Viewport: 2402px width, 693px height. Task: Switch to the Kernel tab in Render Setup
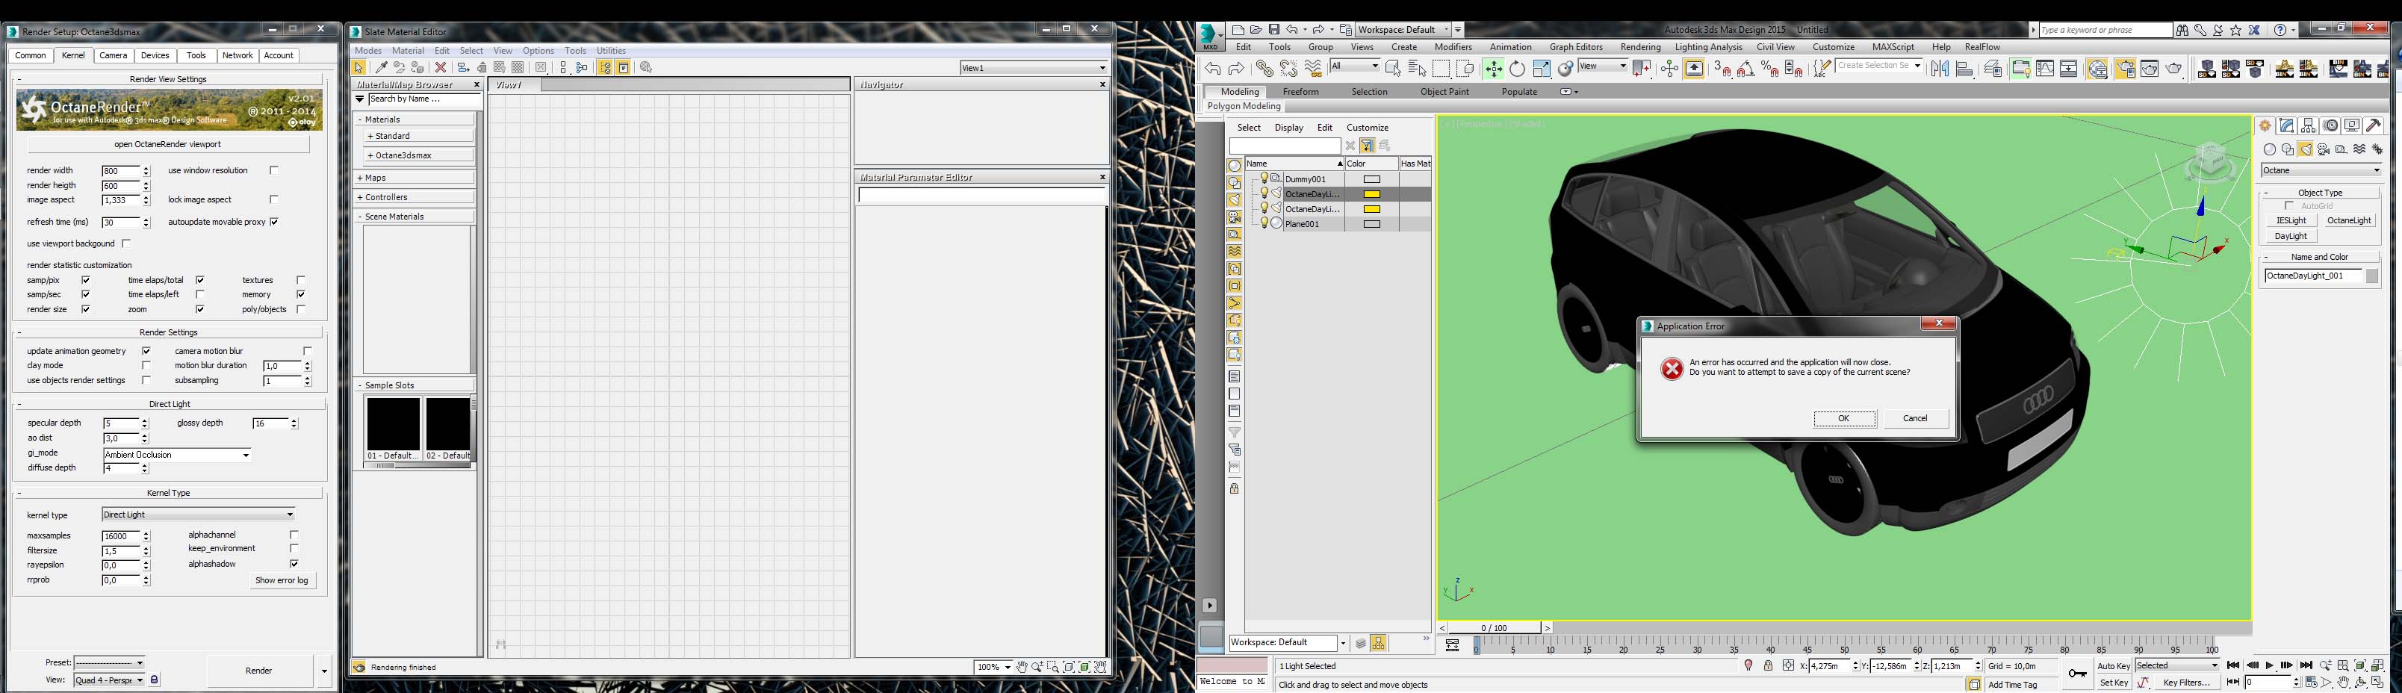click(74, 56)
